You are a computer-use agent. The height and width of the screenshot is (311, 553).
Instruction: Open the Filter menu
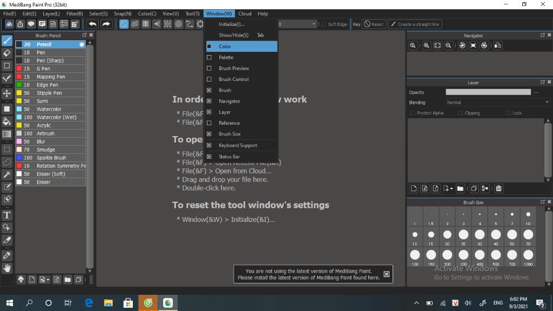coord(75,13)
